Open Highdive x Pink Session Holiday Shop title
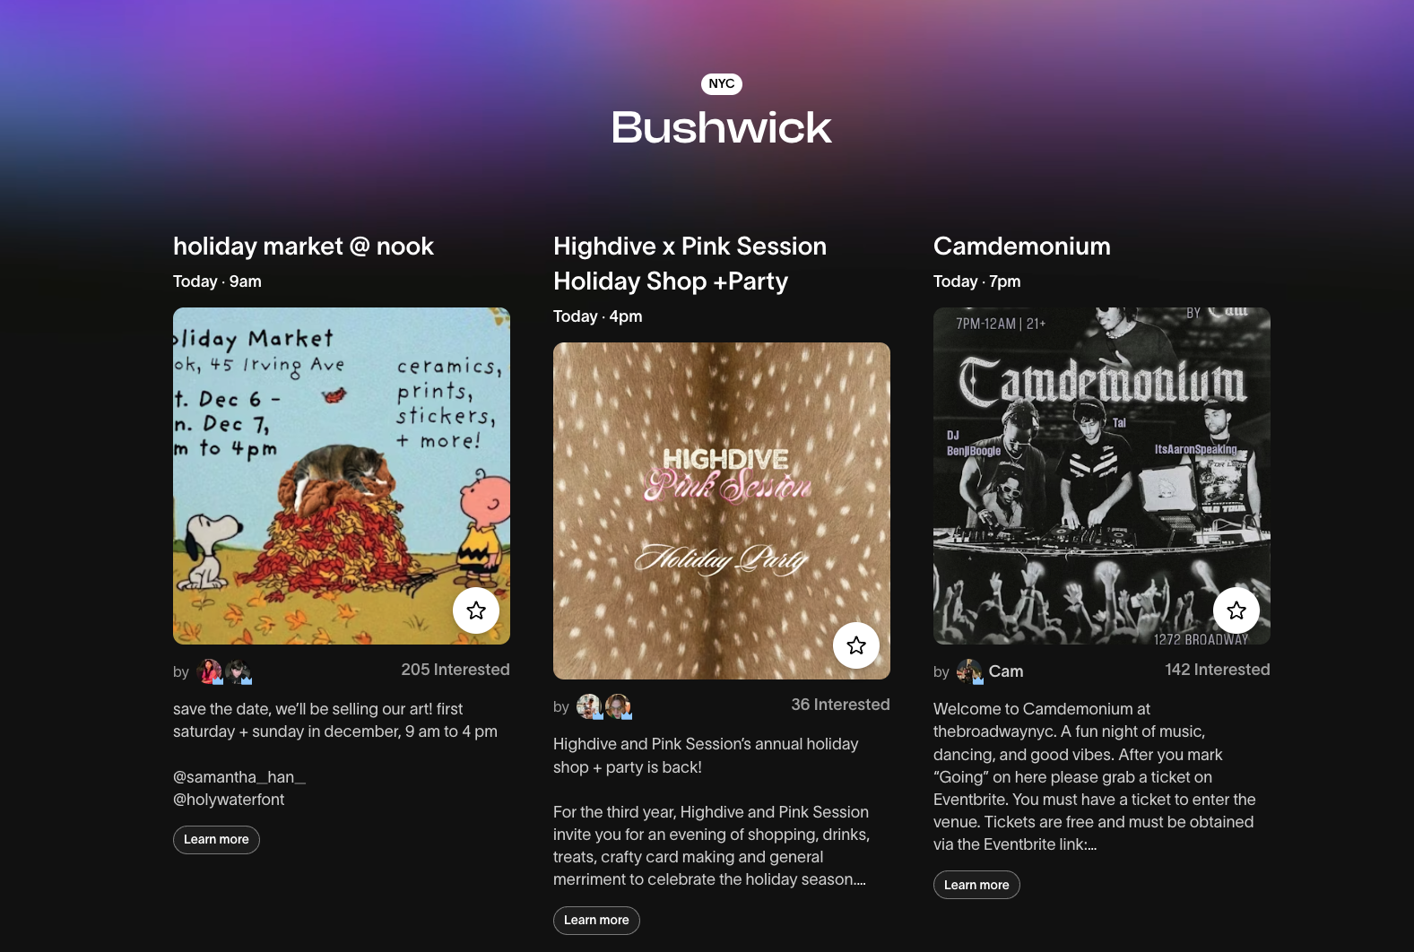The width and height of the screenshot is (1414, 952). [x=690, y=264]
